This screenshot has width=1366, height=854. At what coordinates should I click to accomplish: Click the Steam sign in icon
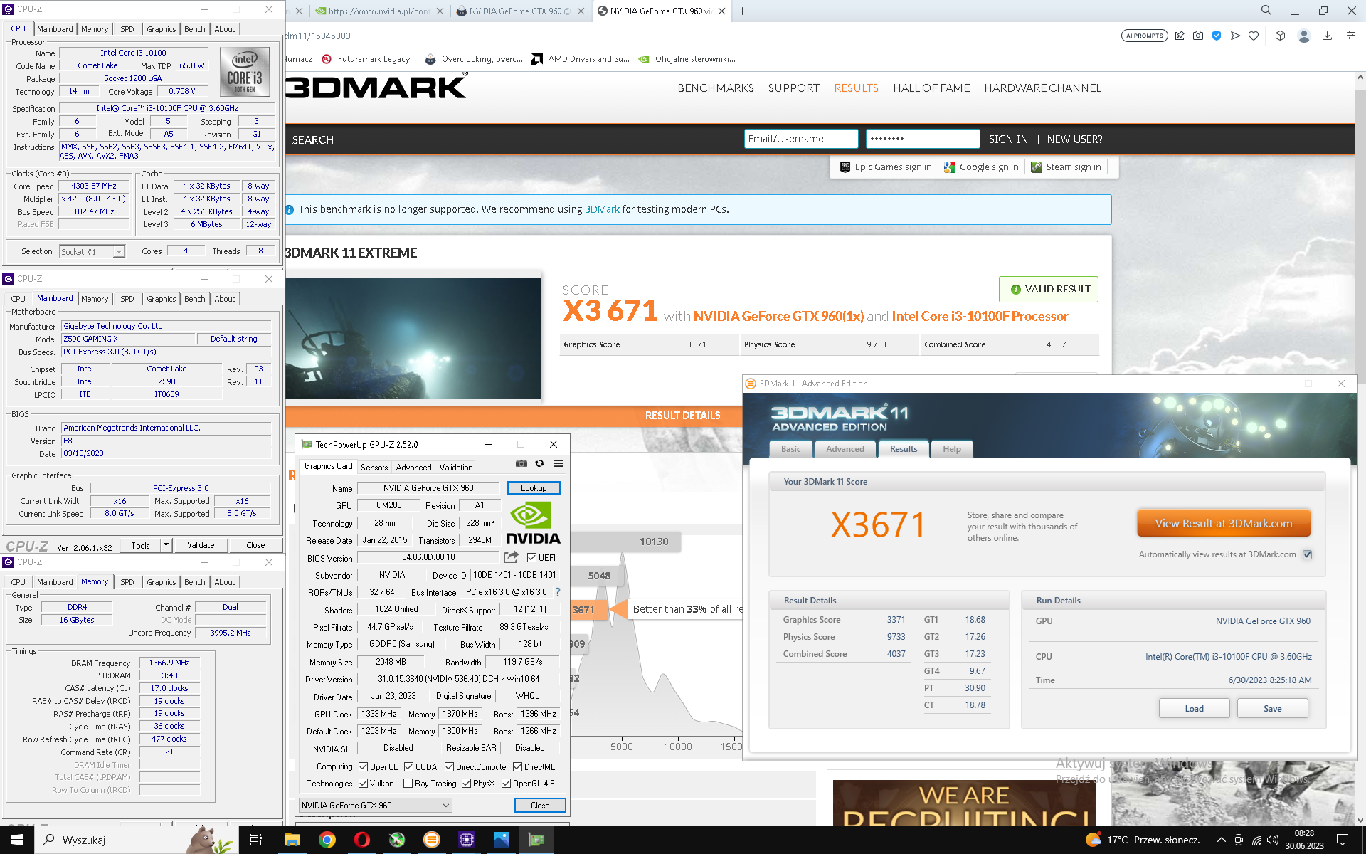[1037, 167]
